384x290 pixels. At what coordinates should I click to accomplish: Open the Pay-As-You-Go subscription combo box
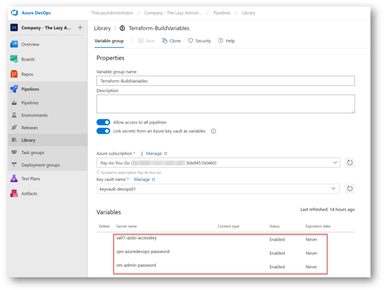tap(218, 163)
